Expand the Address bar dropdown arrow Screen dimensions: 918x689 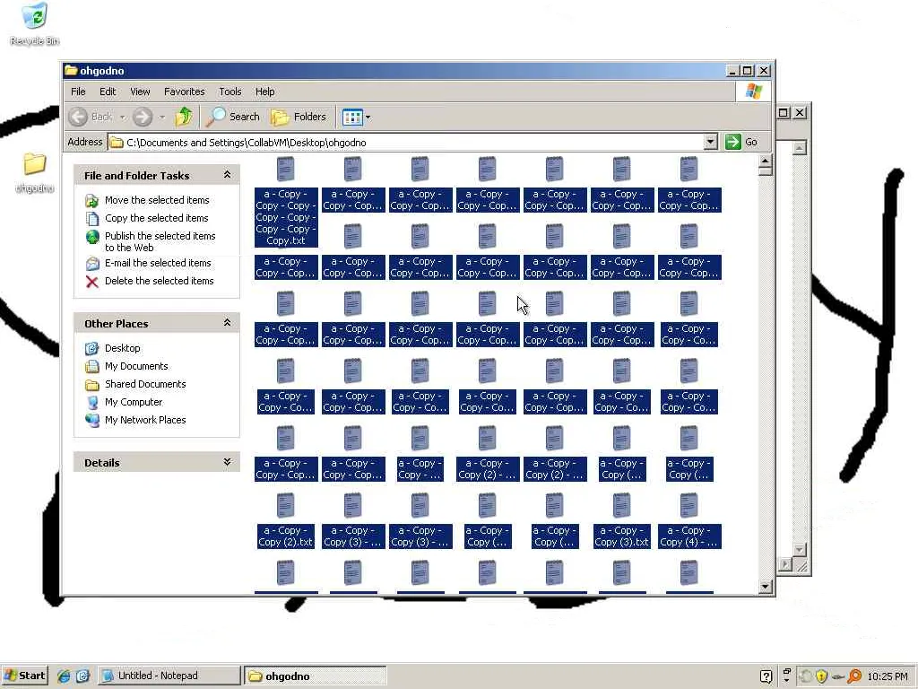coord(710,142)
